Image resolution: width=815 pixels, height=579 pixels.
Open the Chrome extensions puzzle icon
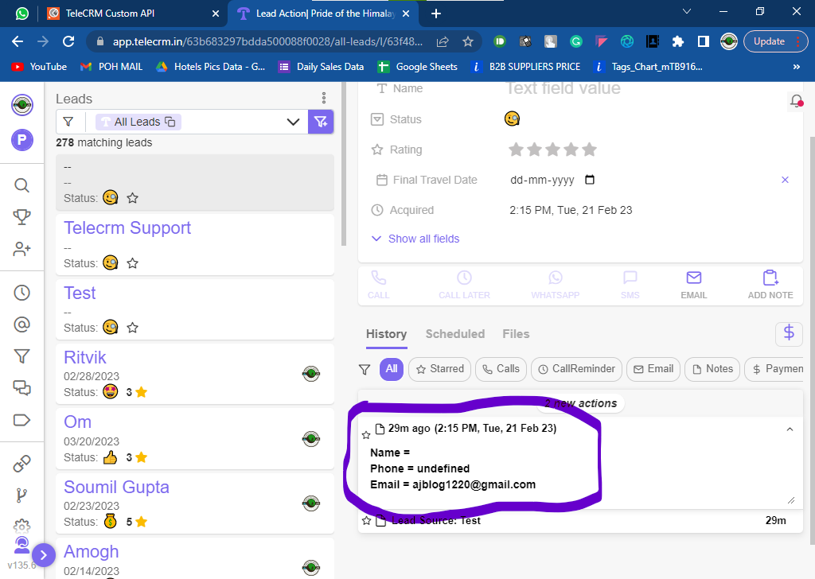[677, 41]
